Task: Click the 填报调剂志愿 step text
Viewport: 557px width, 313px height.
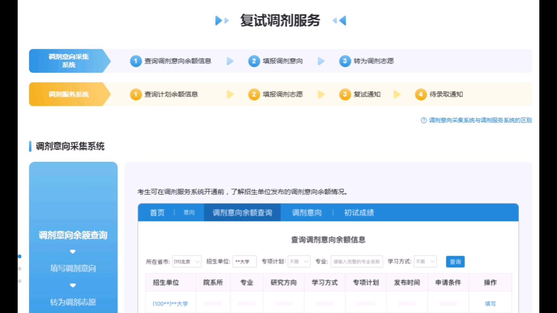Action: point(283,94)
